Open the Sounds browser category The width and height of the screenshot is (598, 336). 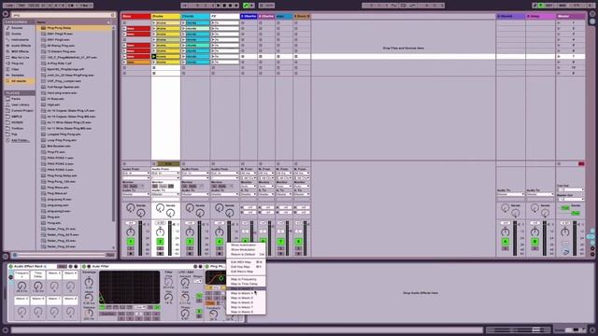tap(17, 28)
